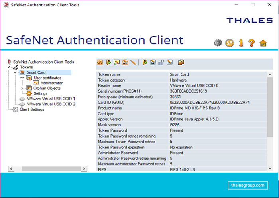The height and width of the screenshot is (198, 279).
Task: Collapse the Smart Card tree node
Action: (x=15, y=73)
